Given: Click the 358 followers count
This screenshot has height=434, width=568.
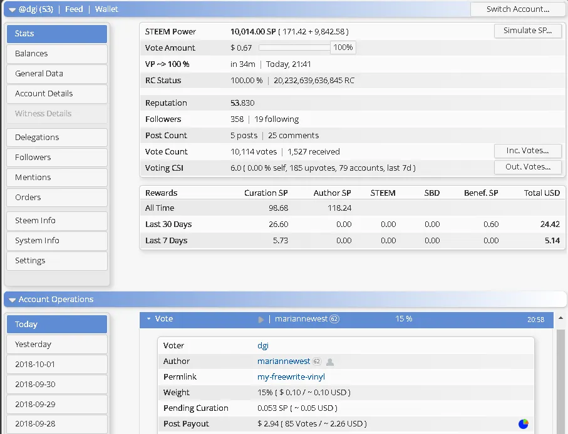Looking at the screenshot, I should (237, 119).
